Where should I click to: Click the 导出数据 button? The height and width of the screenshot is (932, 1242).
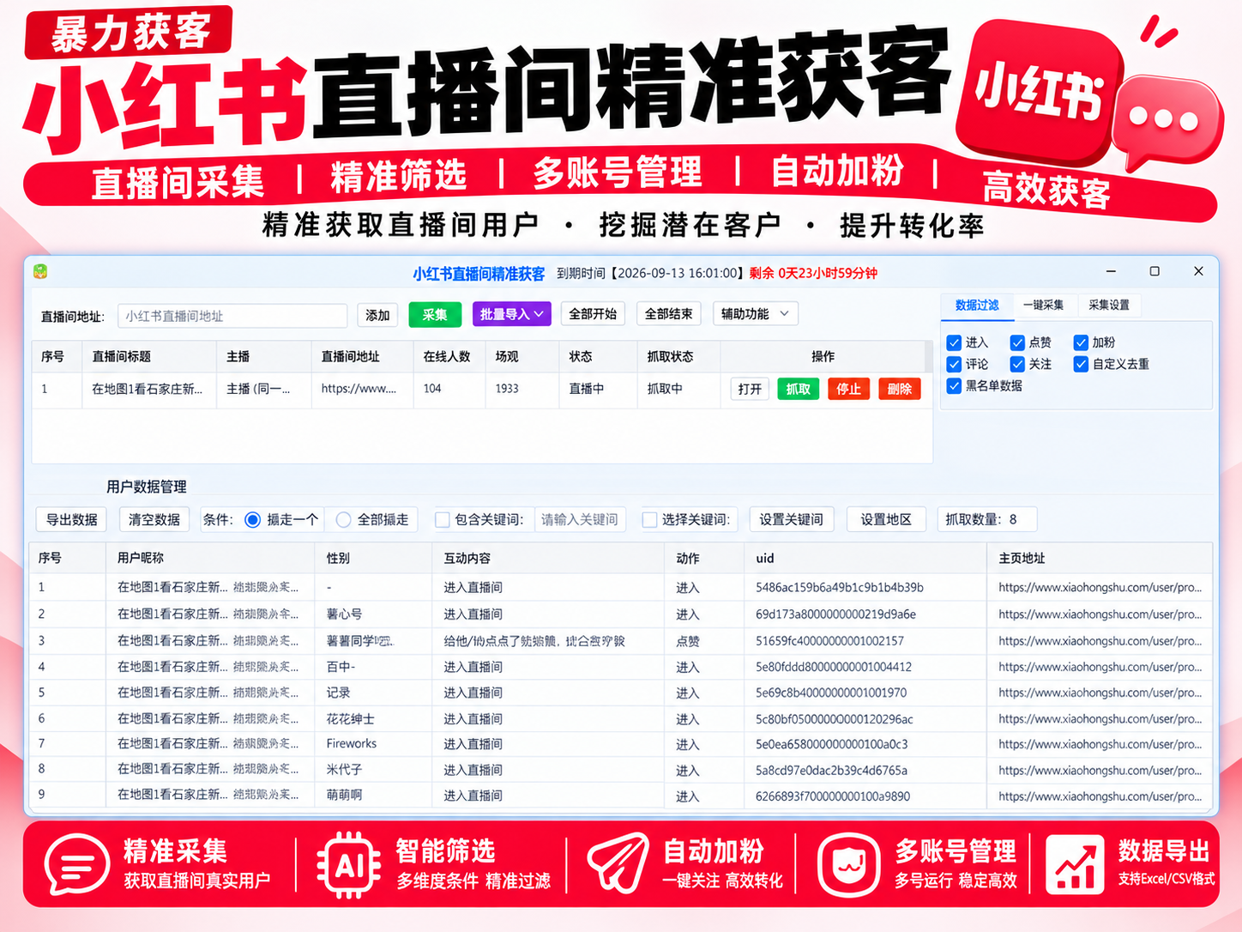pos(71,519)
